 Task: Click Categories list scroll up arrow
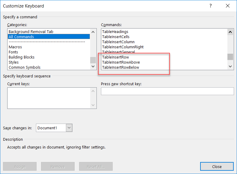pos(93,32)
